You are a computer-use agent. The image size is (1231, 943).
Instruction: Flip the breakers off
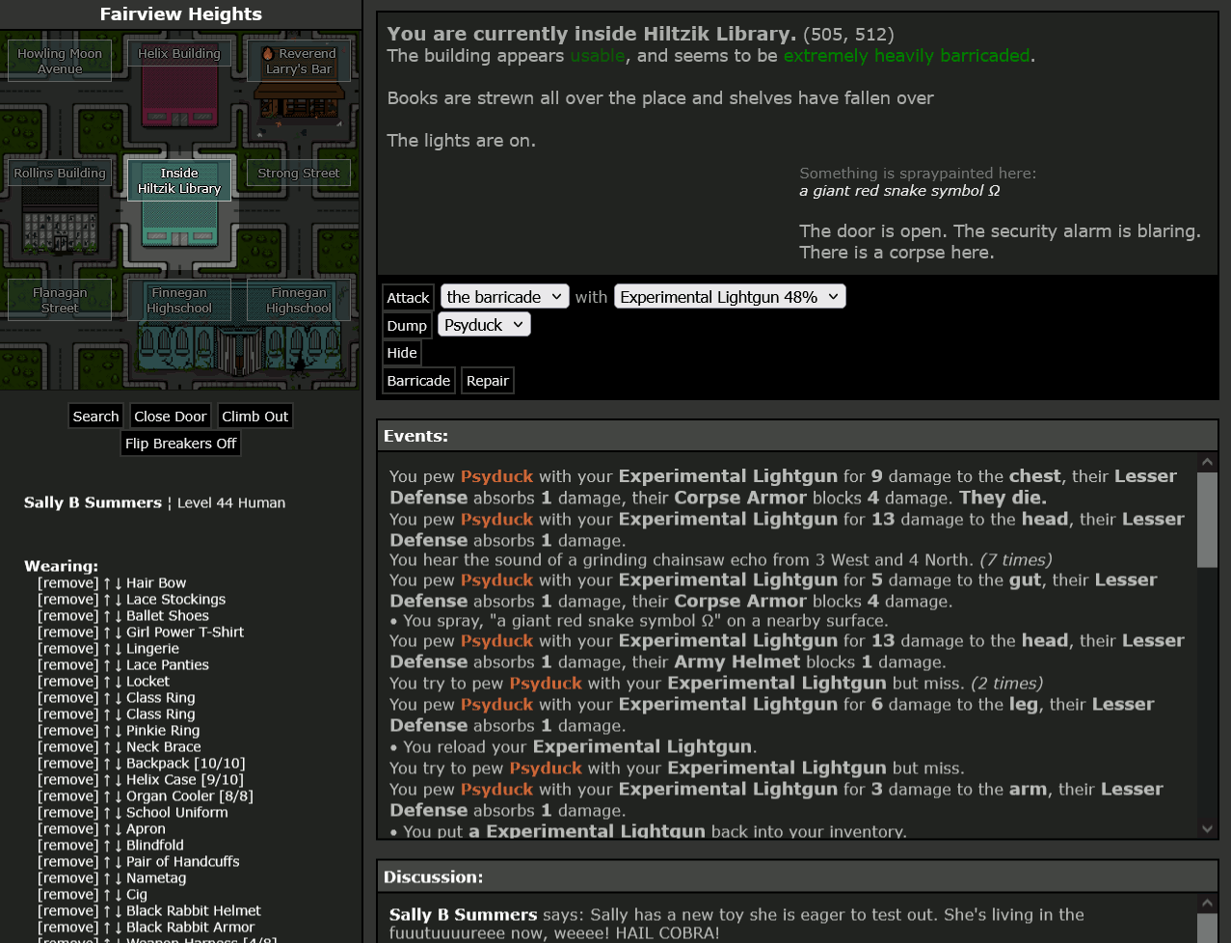point(180,444)
